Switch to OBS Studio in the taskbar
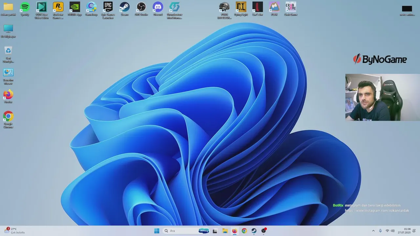420x236 pixels. 264,231
